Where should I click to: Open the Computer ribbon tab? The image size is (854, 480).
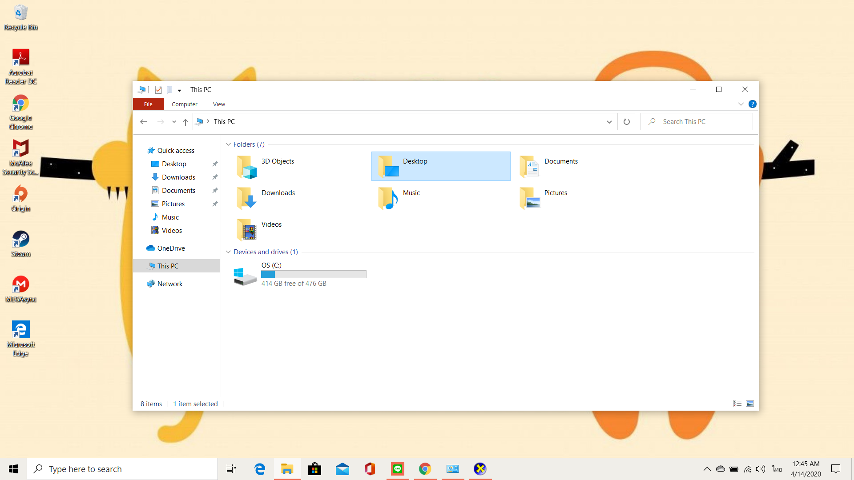184,104
